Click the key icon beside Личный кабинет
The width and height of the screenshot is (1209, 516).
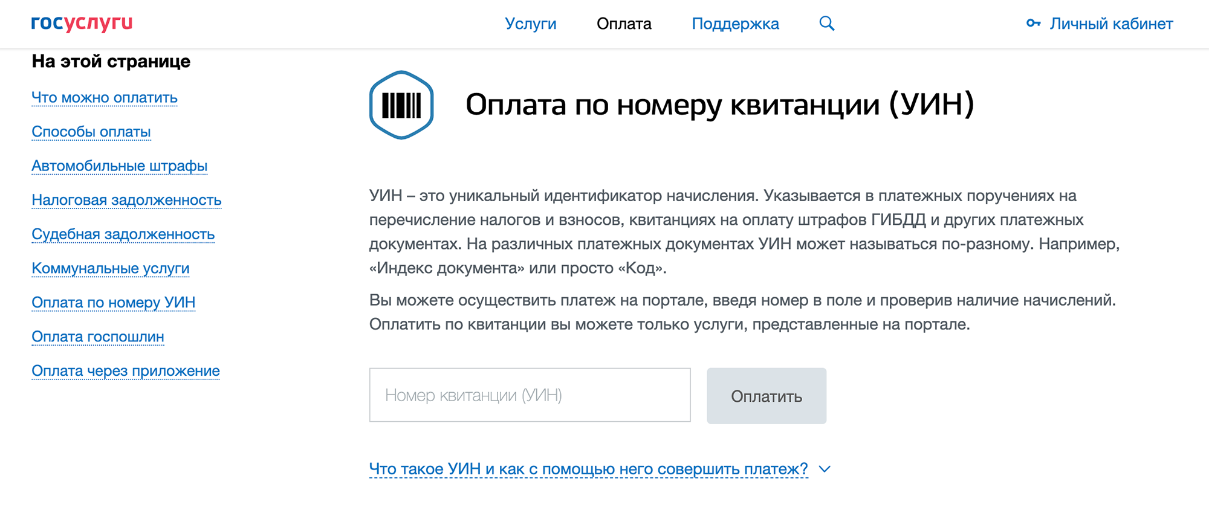[1033, 24]
